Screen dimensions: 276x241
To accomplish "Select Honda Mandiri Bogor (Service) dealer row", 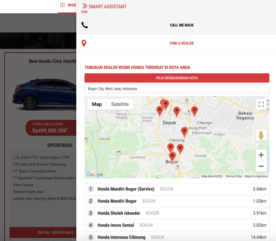I will coord(177,189).
